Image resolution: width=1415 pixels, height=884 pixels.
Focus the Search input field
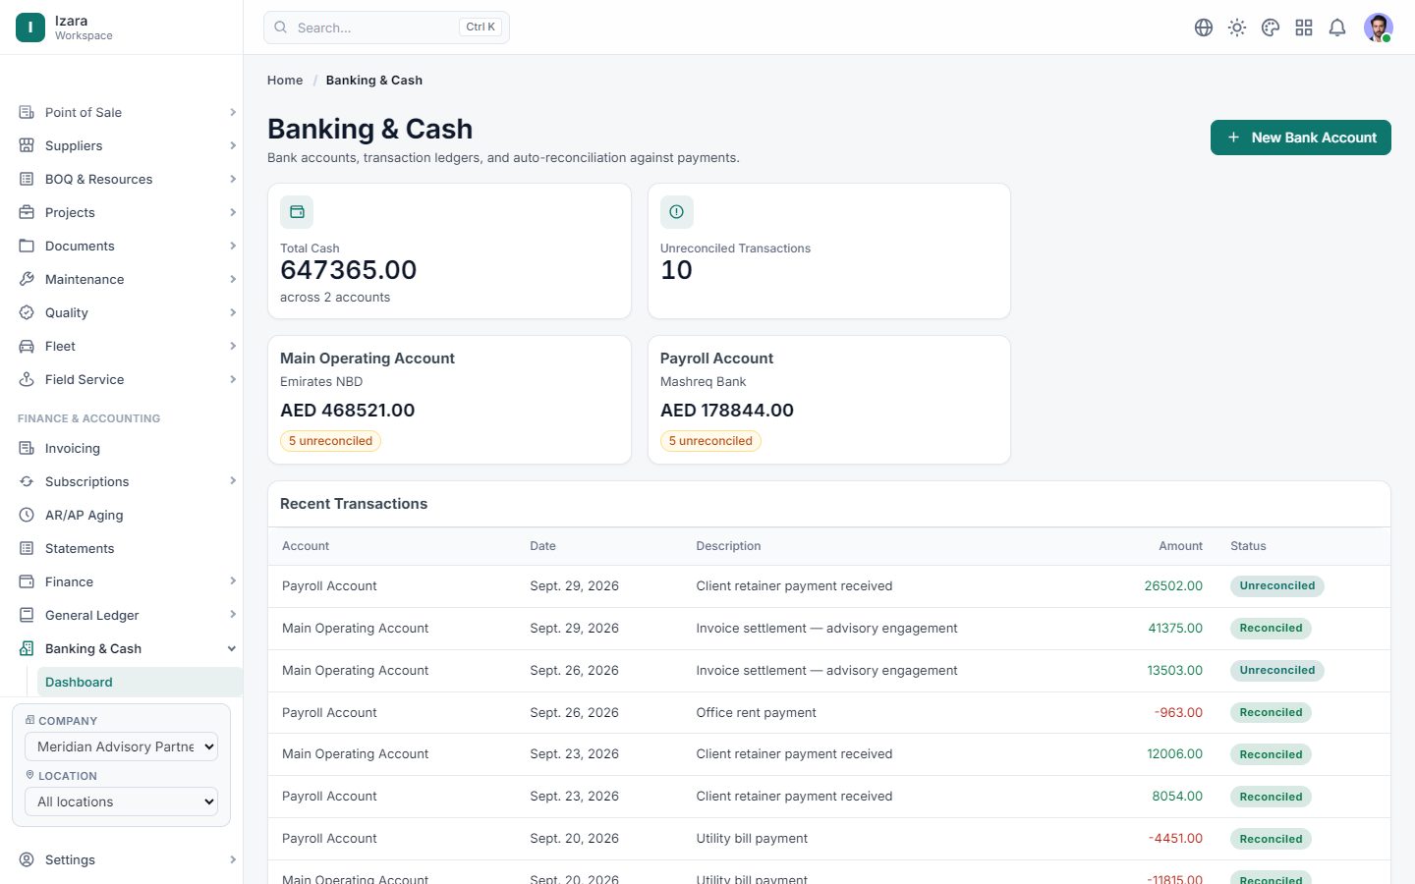[x=386, y=28]
